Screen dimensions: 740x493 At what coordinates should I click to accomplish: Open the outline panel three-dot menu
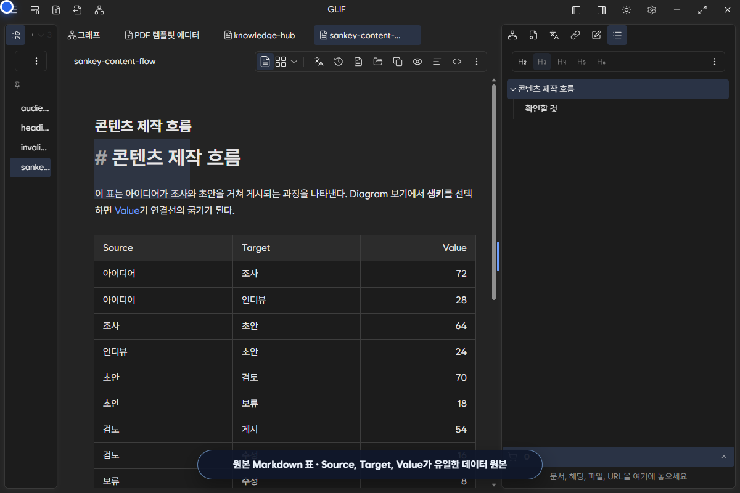(x=715, y=62)
